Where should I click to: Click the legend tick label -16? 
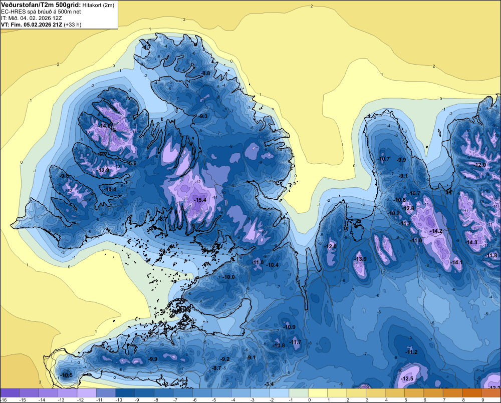coord(4,400)
